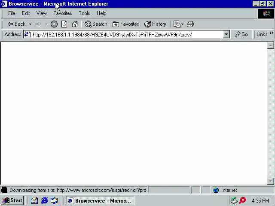Click the Print toolbar icon
This screenshot has height=206, width=275.
190,24
